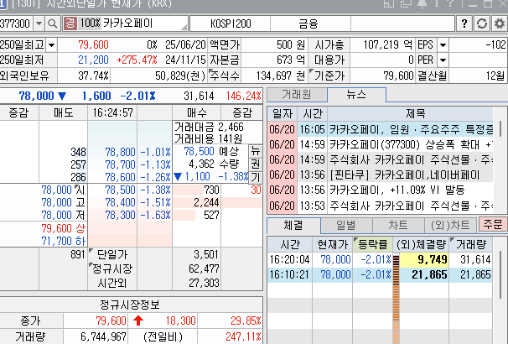Viewport: 508px width, 344px height.
Task: Expand the PER dropdown arrow
Action: pos(443,60)
